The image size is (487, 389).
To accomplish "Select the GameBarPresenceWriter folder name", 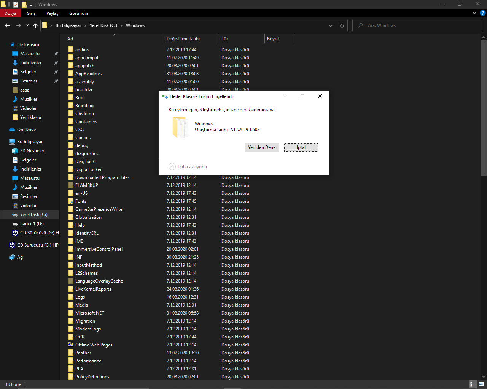I will 99,209.
